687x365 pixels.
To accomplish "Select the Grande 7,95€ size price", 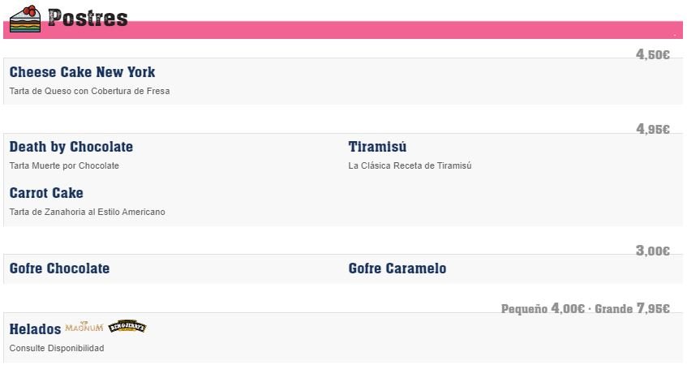I will click(632, 308).
